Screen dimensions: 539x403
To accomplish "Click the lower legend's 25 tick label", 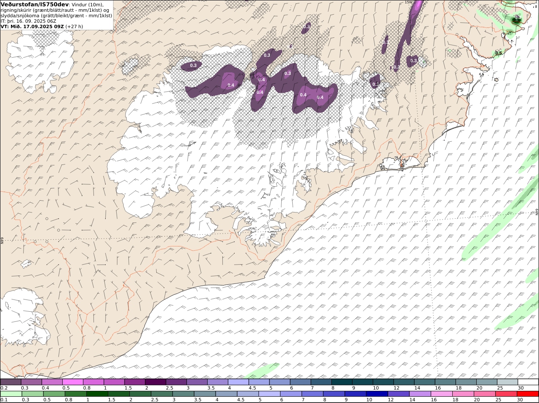I will tap(499, 400).
